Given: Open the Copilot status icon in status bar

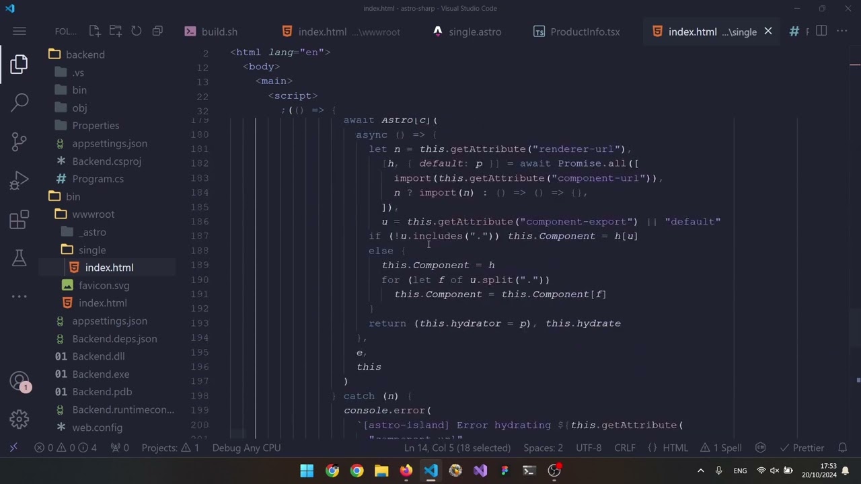Looking at the screenshot, I should click(761, 448).
